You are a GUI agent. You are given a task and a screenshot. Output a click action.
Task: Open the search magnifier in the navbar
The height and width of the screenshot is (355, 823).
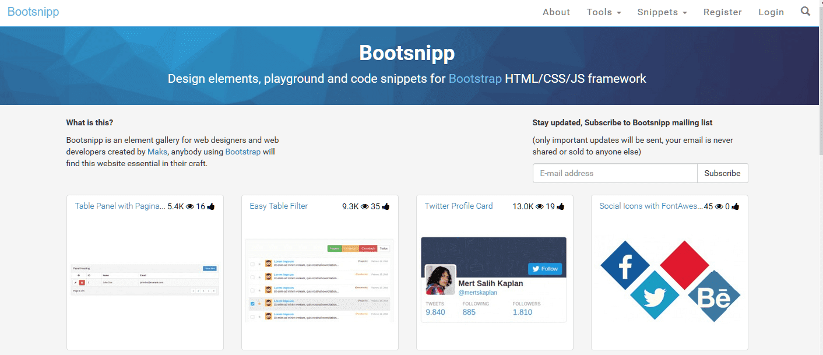[x=806, y=11]
